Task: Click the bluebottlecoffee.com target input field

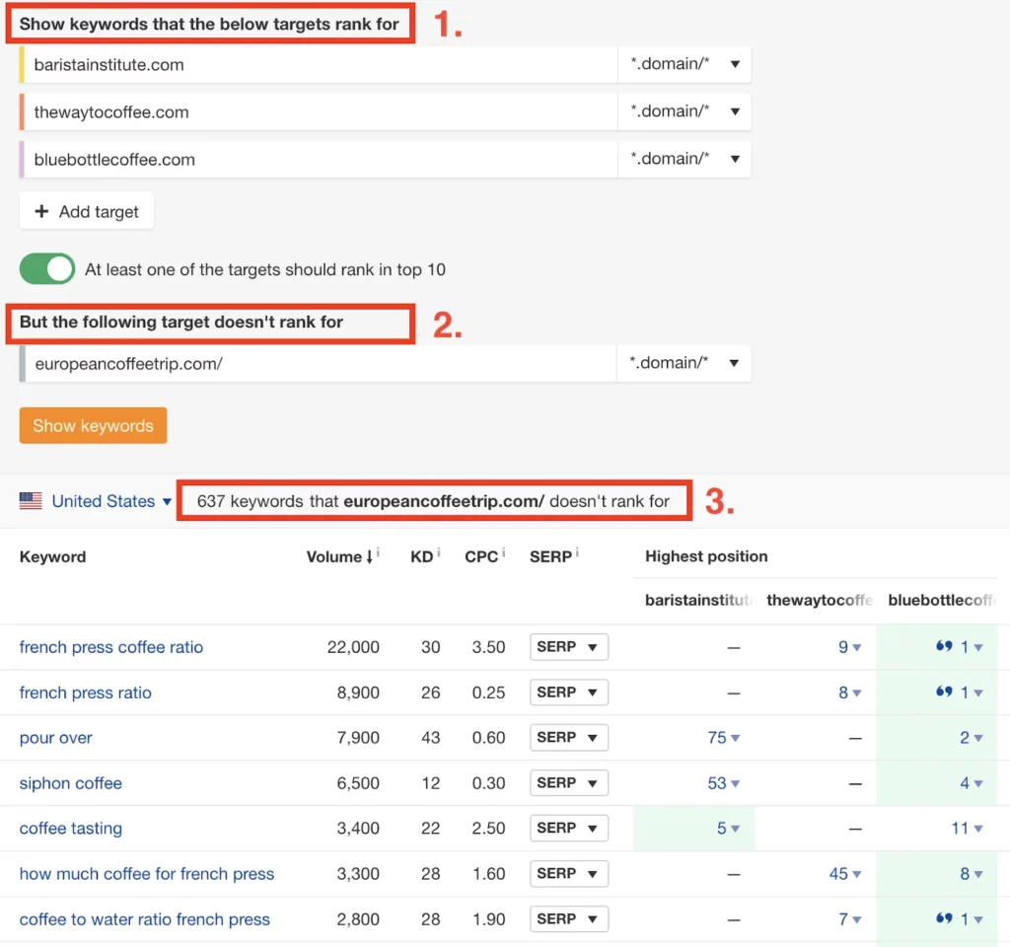Action: point(319,159)
